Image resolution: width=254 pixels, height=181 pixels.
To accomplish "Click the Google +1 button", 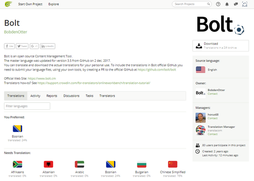I will [x=34, y=46].
